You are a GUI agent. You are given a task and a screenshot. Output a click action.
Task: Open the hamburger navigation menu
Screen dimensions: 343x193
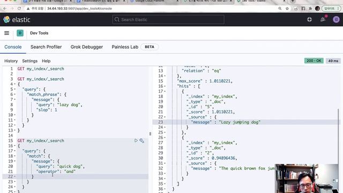7,33
